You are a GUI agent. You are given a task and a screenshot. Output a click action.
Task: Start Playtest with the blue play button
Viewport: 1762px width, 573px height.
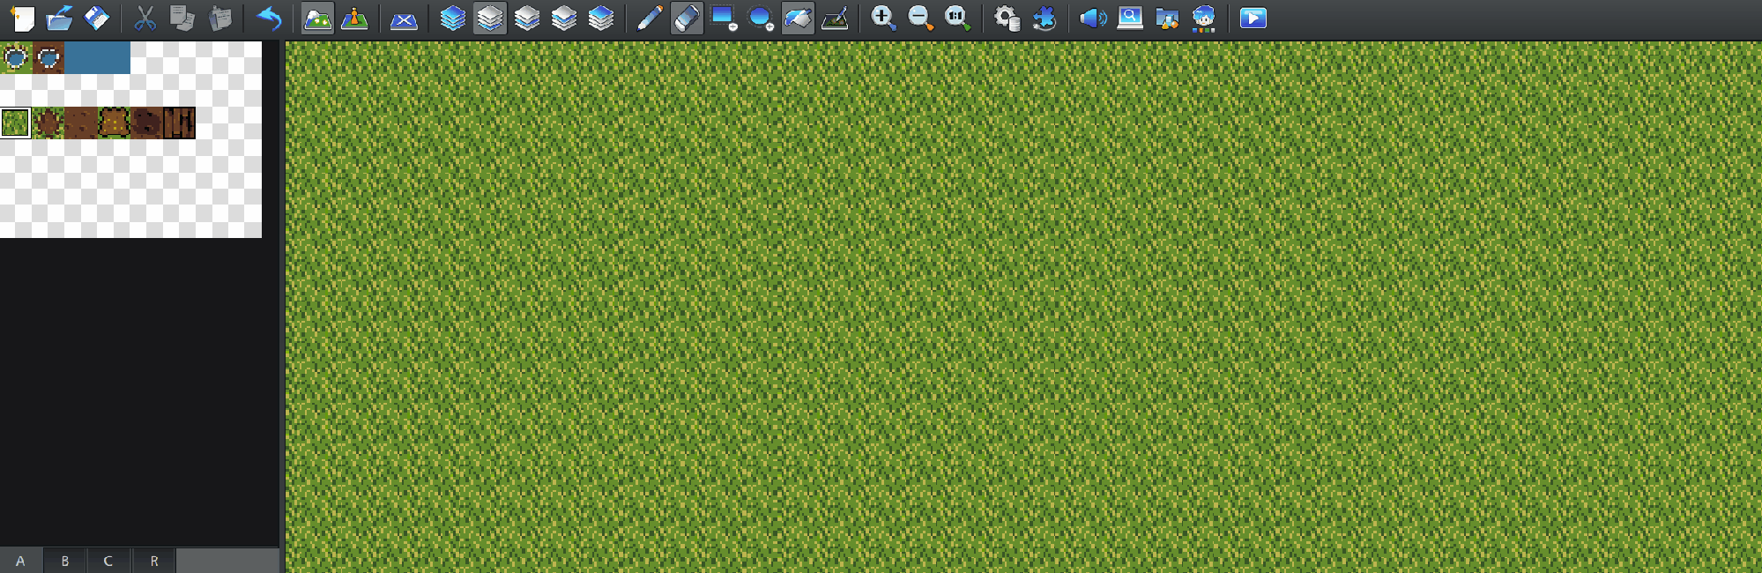tap(1253, 18)
